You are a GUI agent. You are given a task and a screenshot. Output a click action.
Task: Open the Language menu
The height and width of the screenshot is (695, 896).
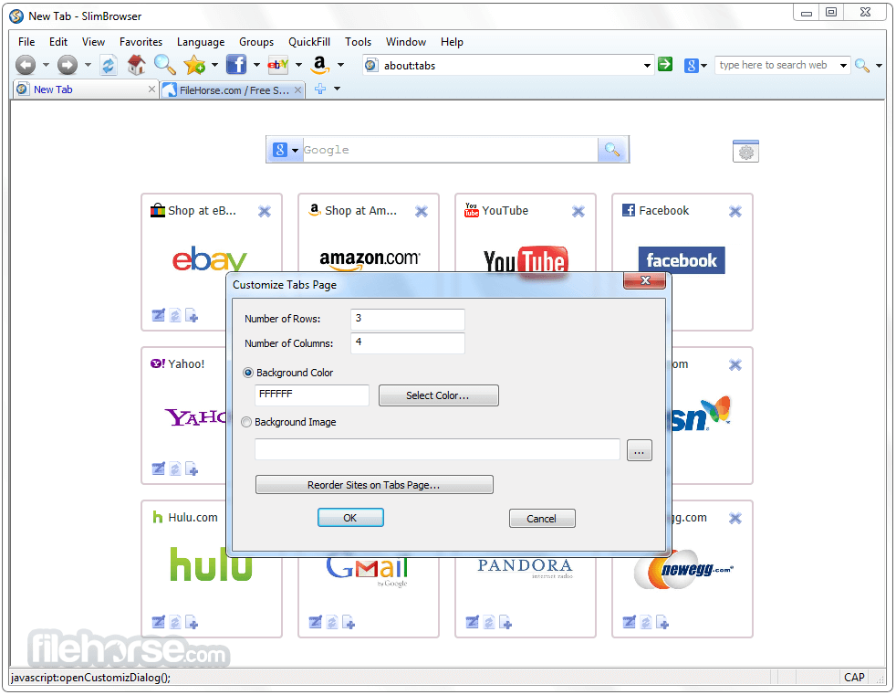[201, 42]
